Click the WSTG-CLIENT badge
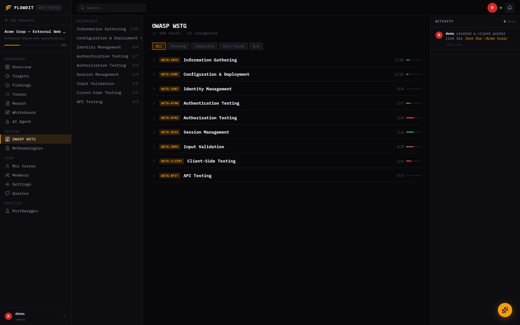520x325 pixels. tap(172, 161)
